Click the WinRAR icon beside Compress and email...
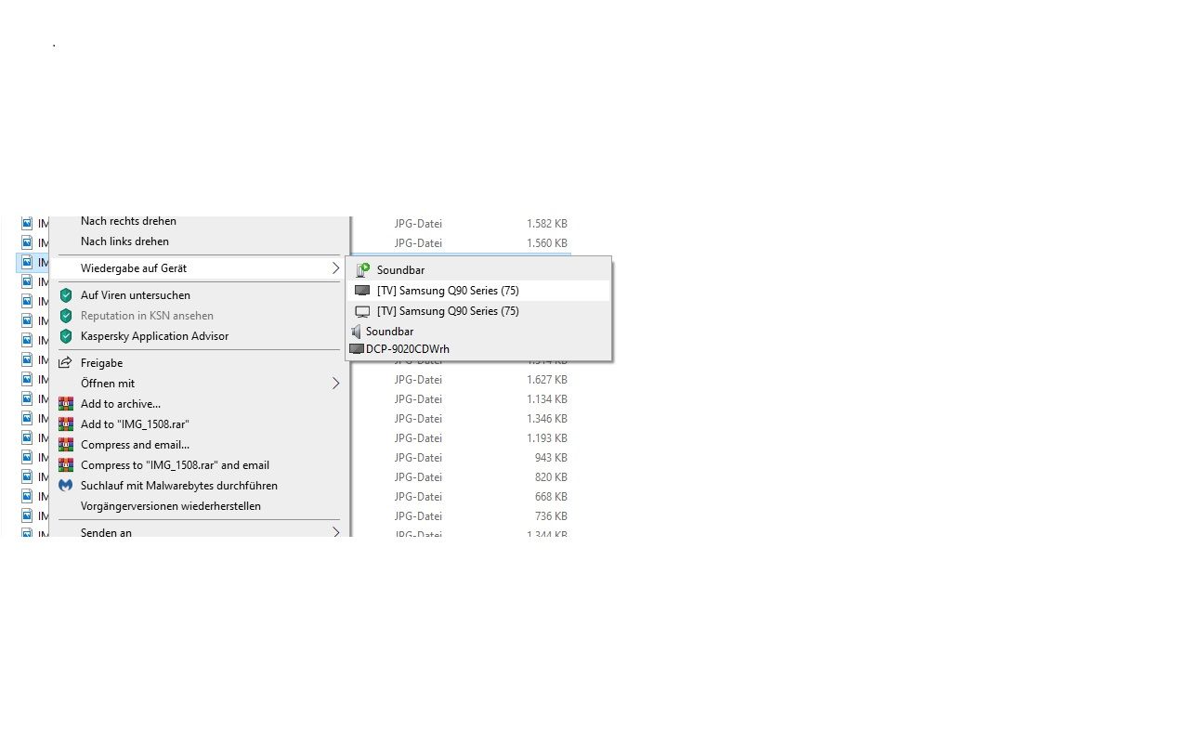1189x743 pixels. pos(66,445)
